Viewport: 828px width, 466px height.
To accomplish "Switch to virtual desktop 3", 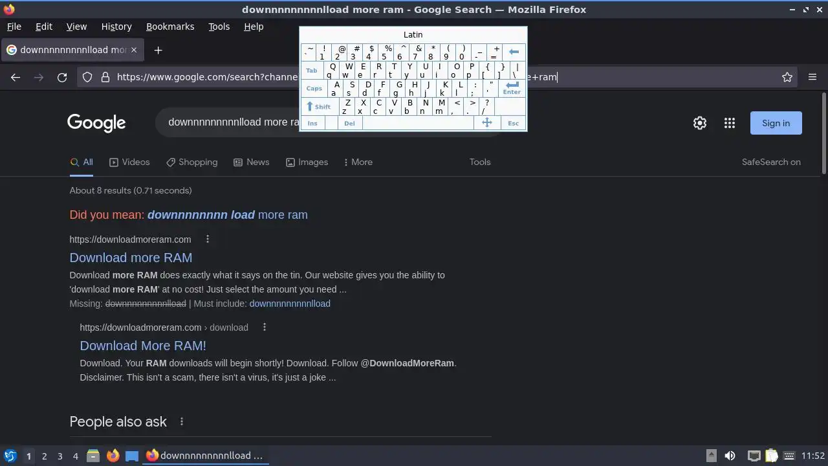I will (x=60, y=456).
